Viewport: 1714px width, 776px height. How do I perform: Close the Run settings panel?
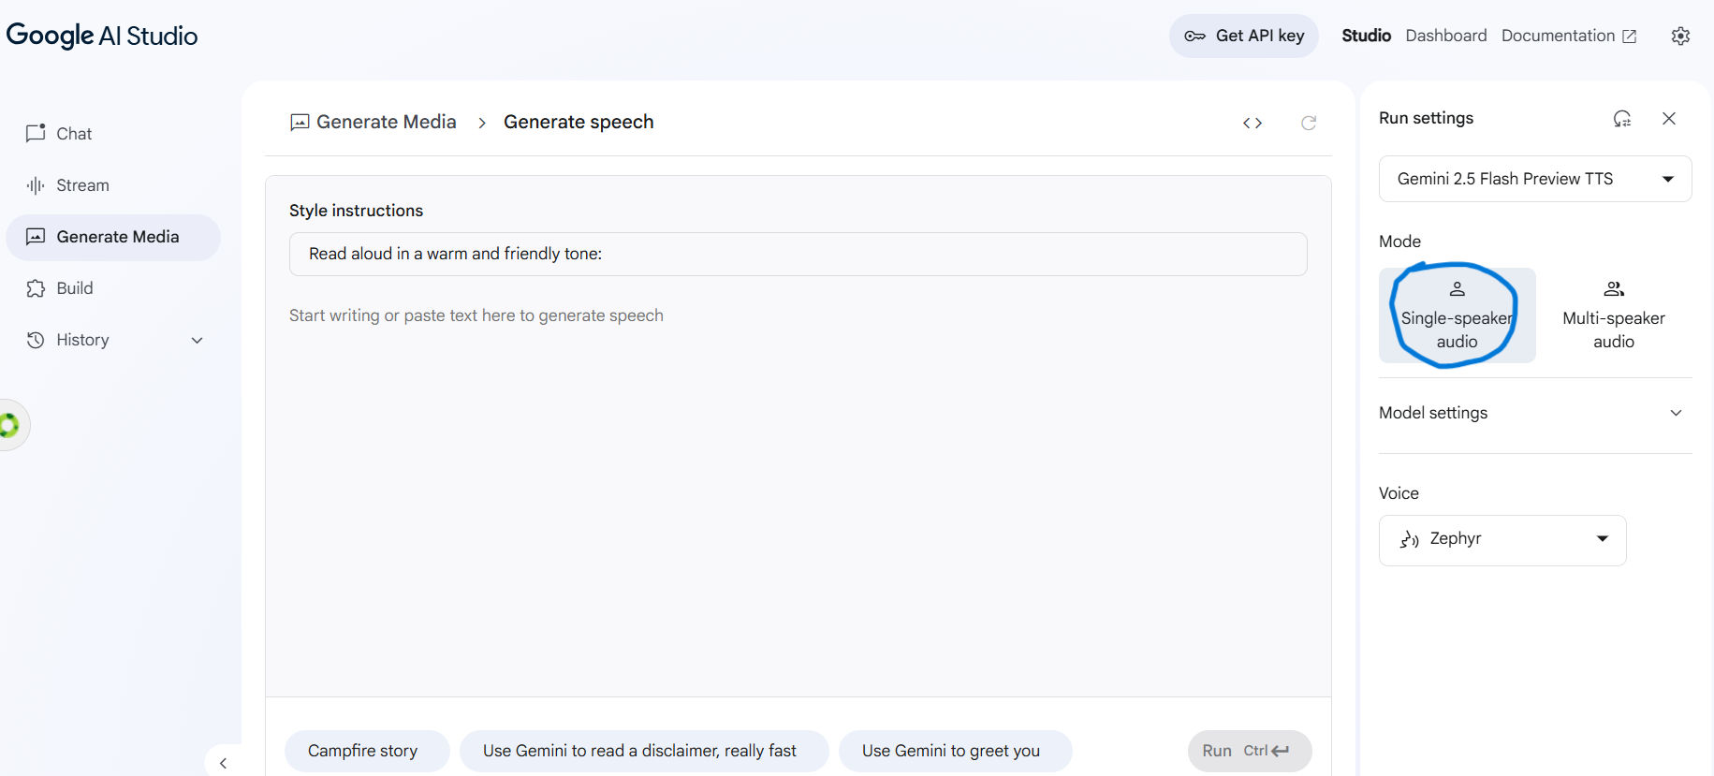tap(1669, 119)
